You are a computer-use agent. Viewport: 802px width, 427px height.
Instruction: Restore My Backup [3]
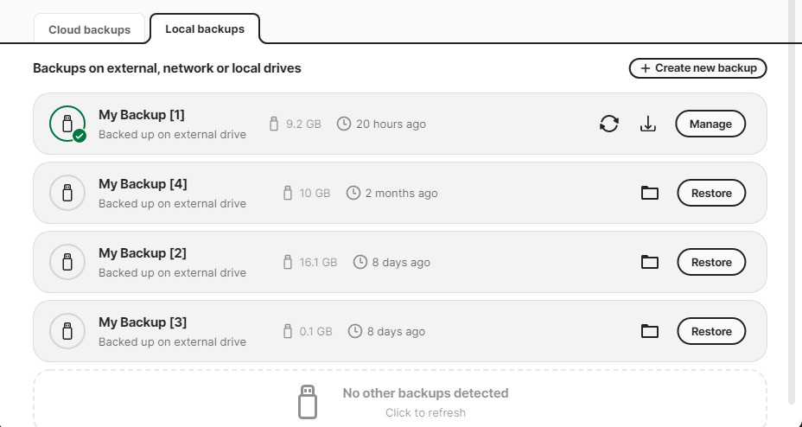pos(711,331)
